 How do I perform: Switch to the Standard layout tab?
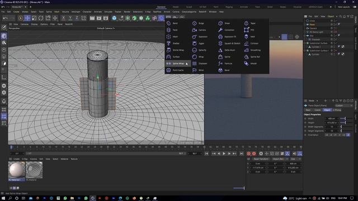pos(161,7)
